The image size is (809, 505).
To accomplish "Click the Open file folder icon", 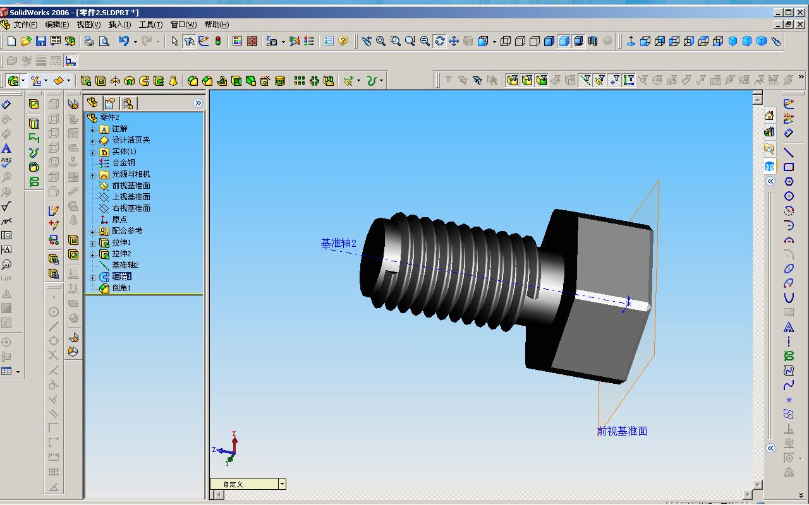I will coord(26,41).
